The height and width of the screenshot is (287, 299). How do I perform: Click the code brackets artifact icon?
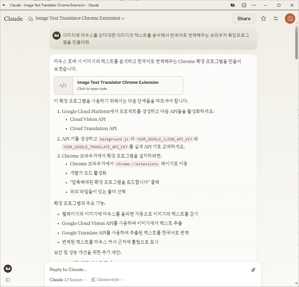pos(63,86)
